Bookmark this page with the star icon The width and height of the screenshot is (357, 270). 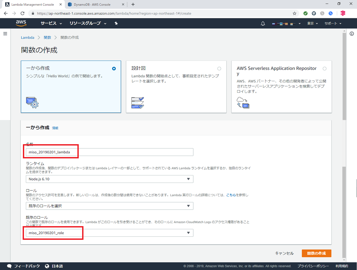[x=294, y=13]
